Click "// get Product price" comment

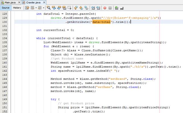76,103
